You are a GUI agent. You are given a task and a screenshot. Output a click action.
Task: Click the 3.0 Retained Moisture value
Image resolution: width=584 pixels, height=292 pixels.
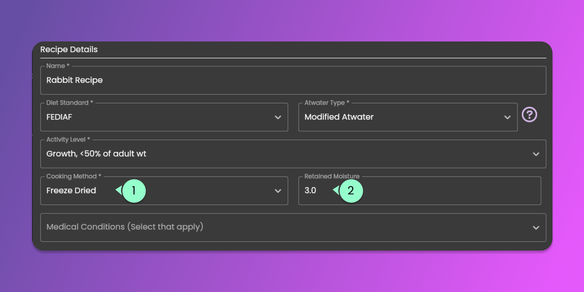pyautogui.click(x=310, y=191)
